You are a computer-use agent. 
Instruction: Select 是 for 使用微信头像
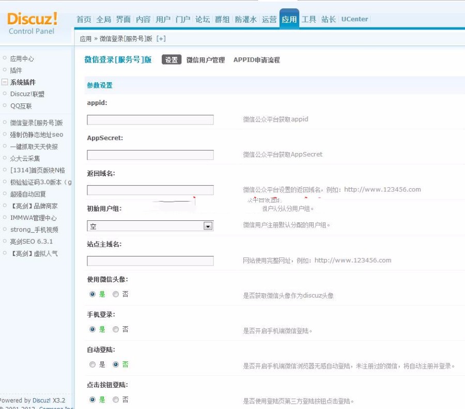(x=92, y=294)
